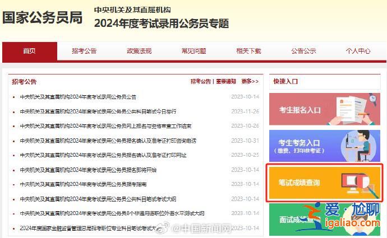The image size is (387, 238).
Task: Switch to the 公告公示 tab
Action: (x=303, y=51)
